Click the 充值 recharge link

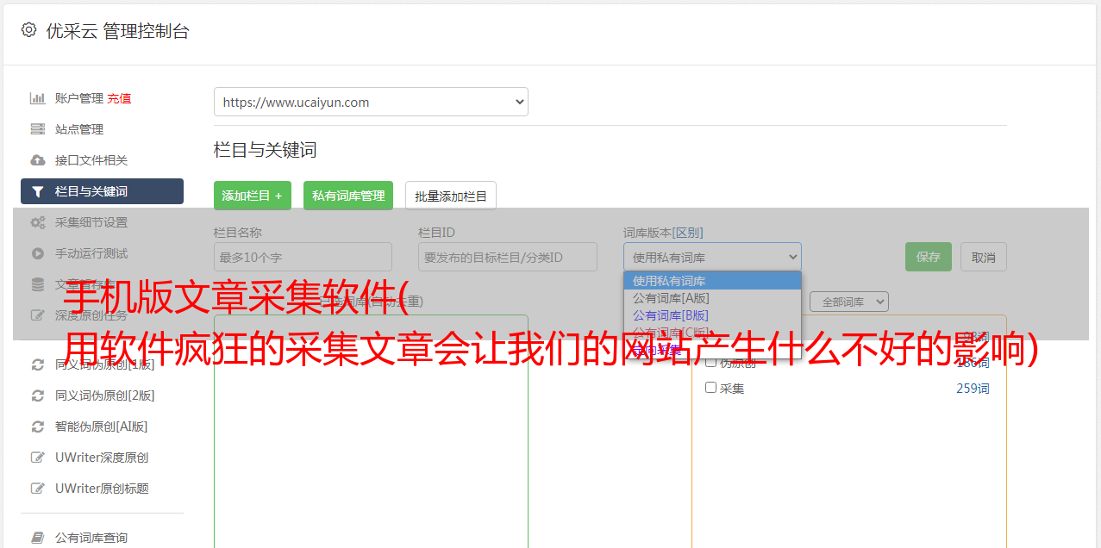click(x=119, y=98)
